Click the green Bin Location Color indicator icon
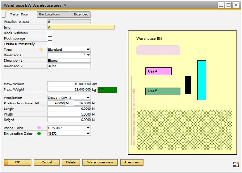242x173 pixels. pyautogui.click(x=39, y=133)
